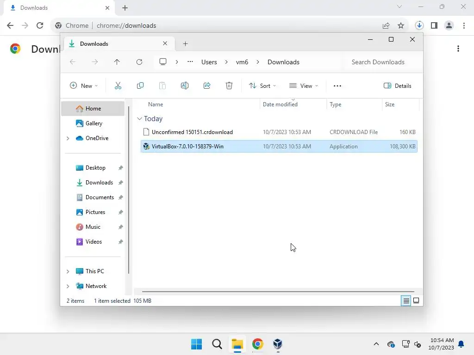Viewport: 474px width, 355px height.
Task: Expand the Network tree node
Action: tap(68, 286)
